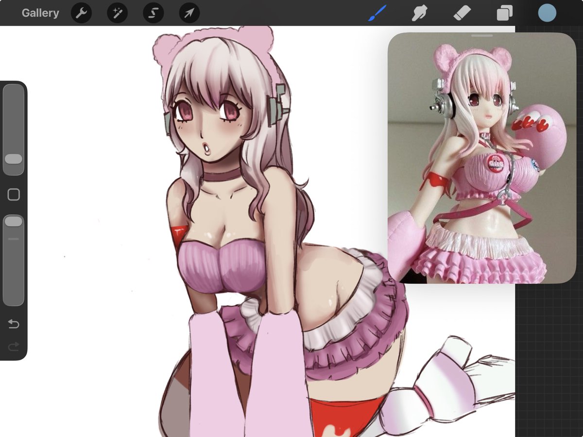Open the active color picker circle
Image resolution: width=583 pixels, height=437 pixels.
tap(547, 13)
